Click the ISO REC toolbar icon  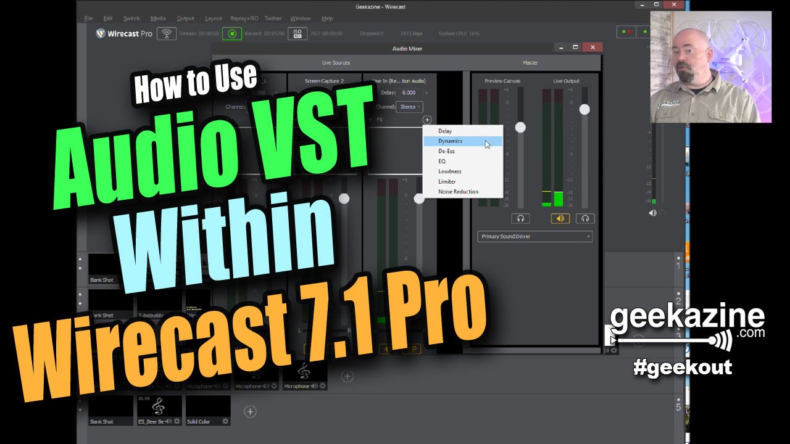point(297,34)
